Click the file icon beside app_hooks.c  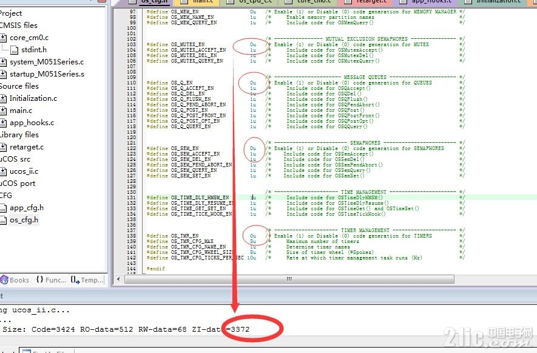3,123
